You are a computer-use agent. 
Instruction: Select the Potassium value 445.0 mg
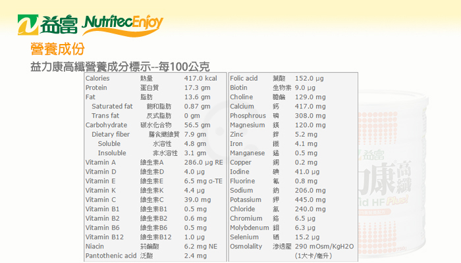tap(310, 200)
